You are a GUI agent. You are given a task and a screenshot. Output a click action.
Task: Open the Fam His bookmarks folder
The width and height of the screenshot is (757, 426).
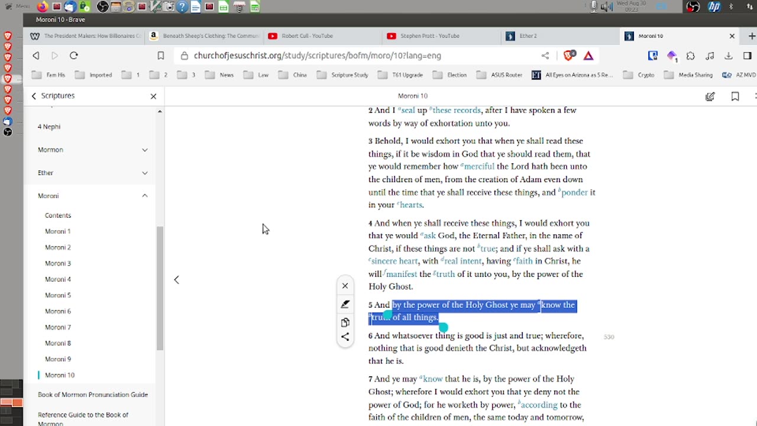[50, 75]
